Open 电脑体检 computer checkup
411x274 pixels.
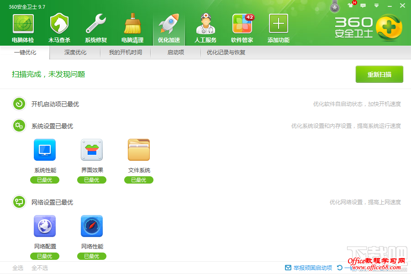tap(23, 28)
